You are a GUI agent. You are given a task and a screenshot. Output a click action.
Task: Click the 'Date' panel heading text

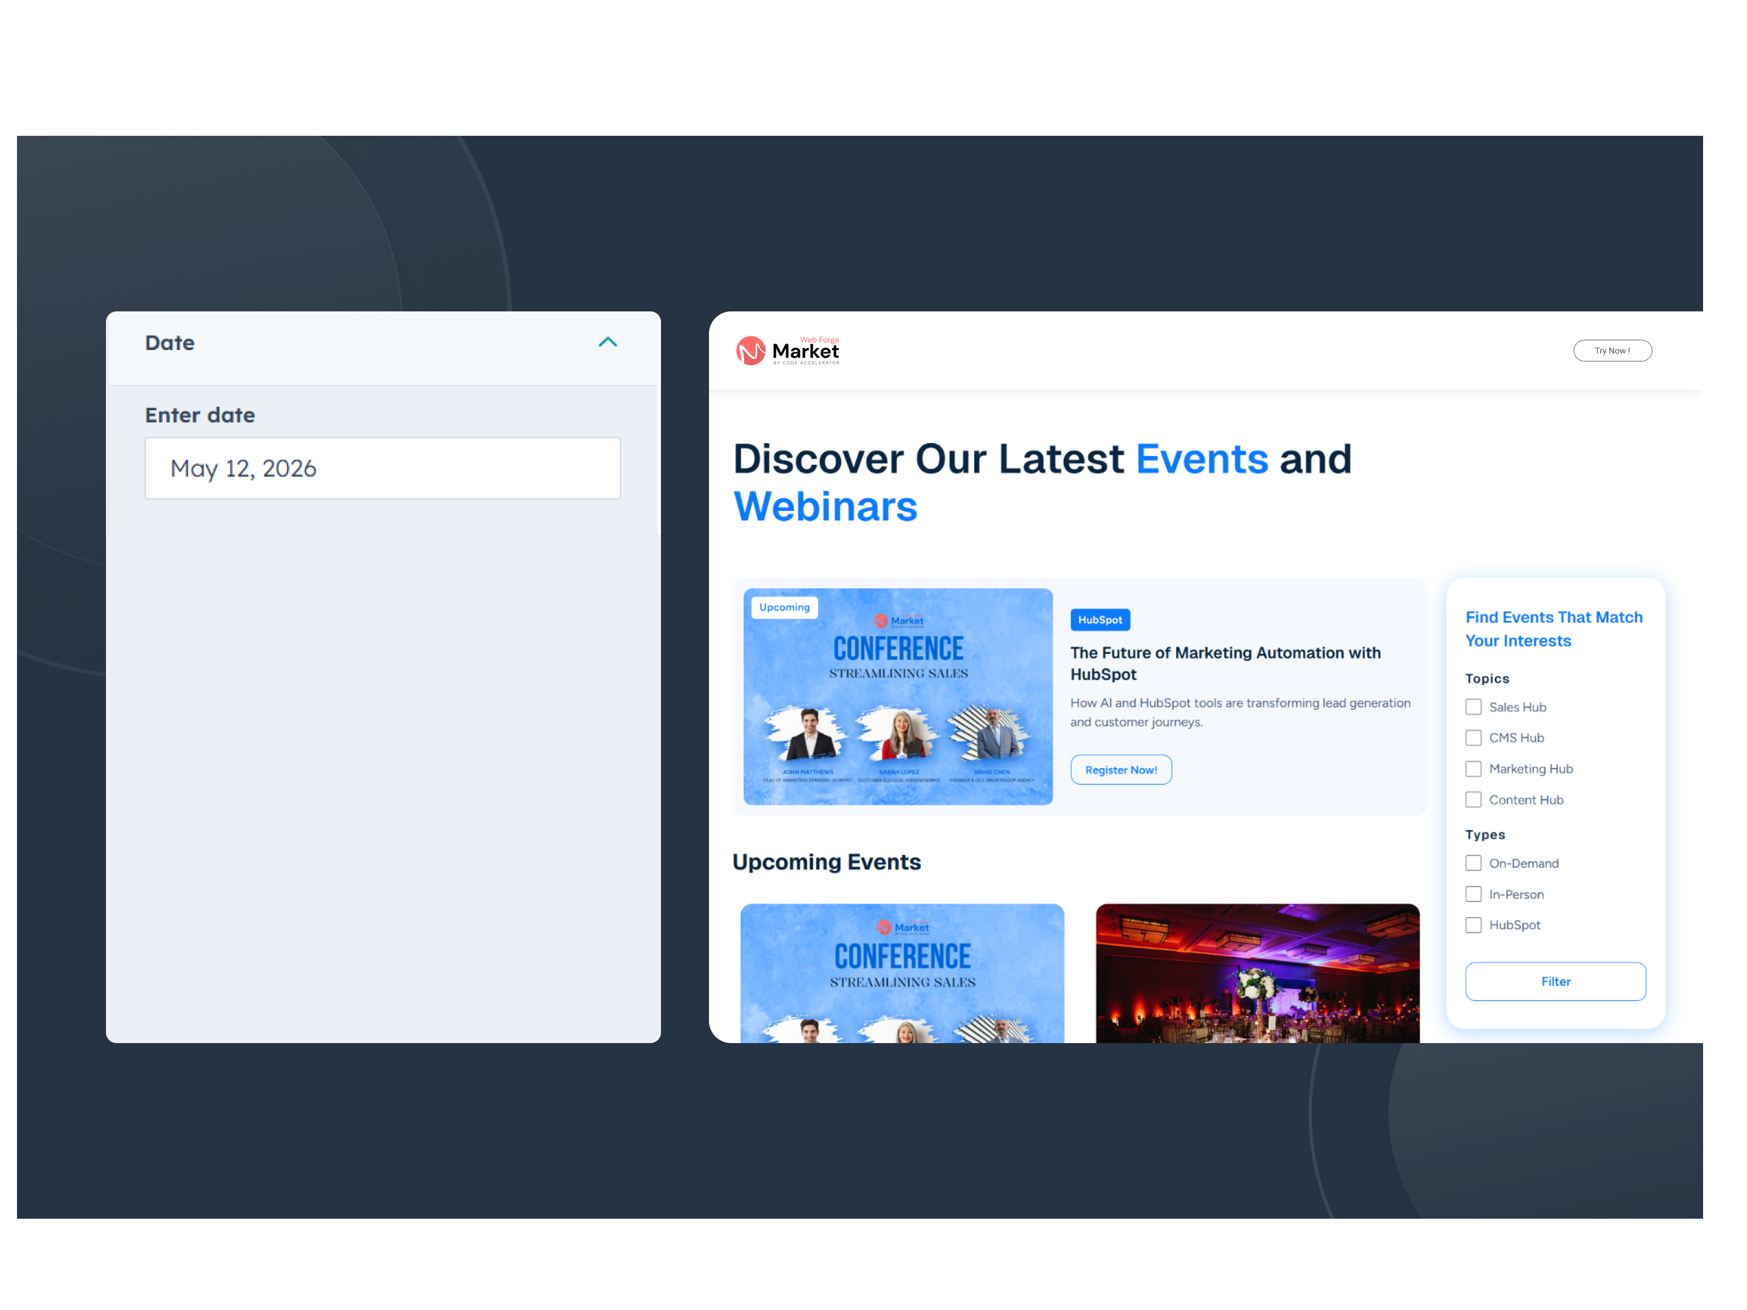point(170,342)
